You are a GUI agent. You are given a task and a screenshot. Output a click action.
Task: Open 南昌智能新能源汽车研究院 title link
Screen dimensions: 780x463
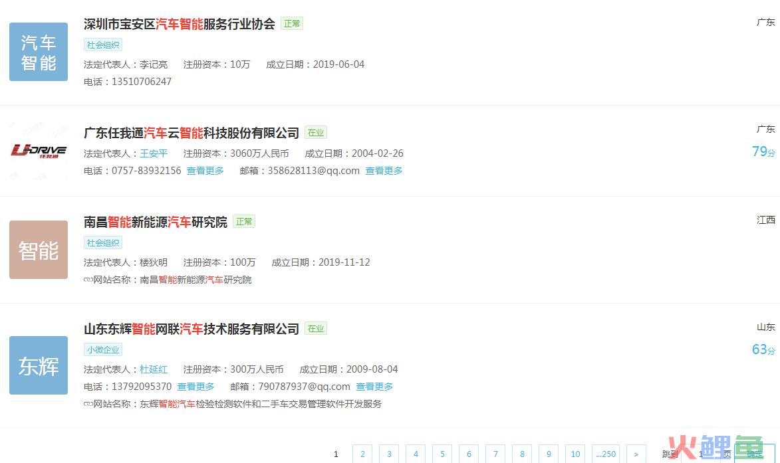pos(155,222)
